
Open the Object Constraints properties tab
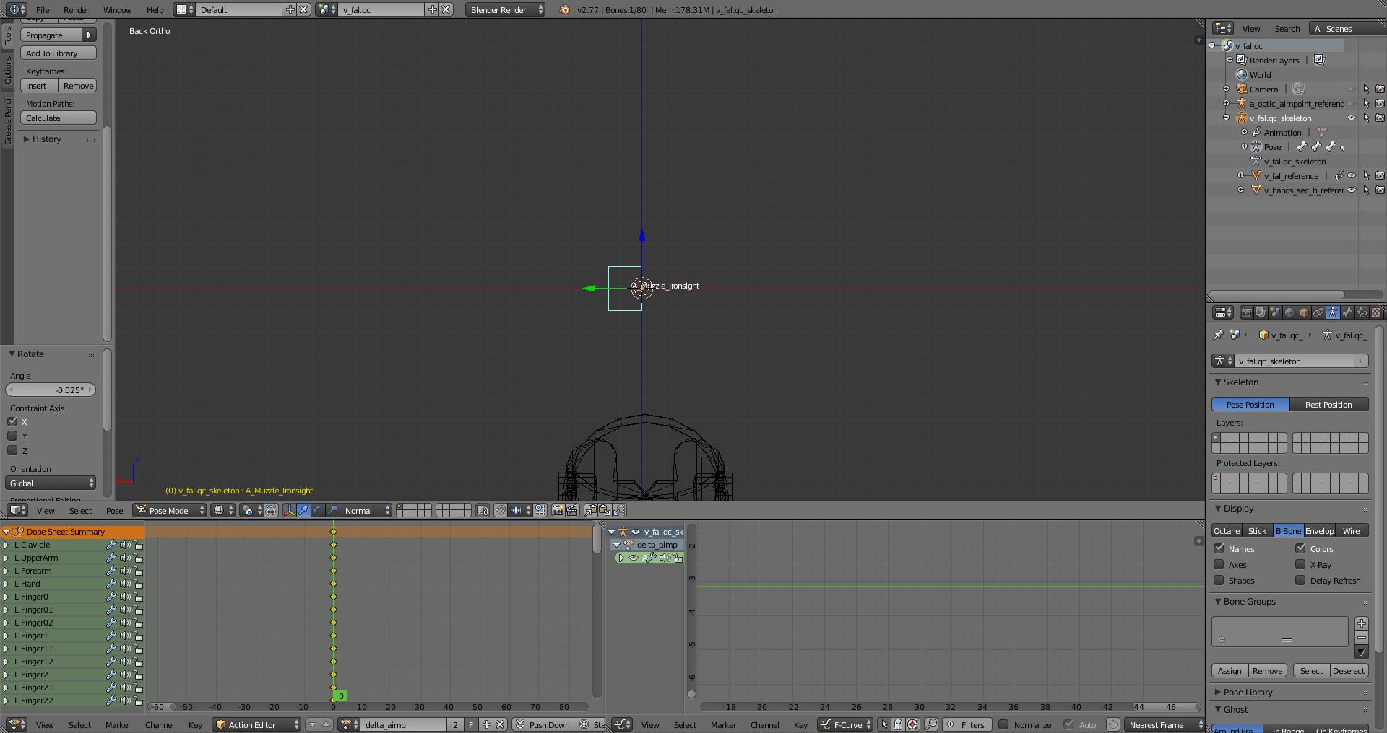tap(1318, 312)
